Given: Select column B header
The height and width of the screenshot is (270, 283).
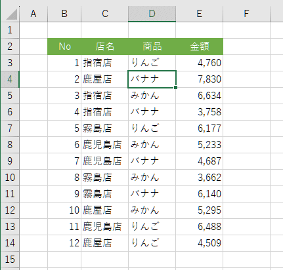Looking at the screenshot, I should coord(64,14).
